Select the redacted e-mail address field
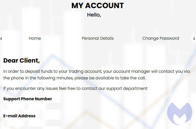Viewport: 196px width, 129px height. point(32,123)
